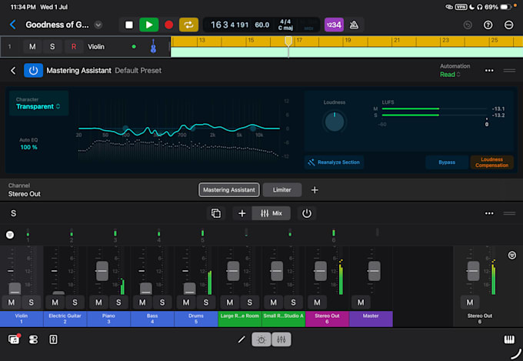
Task: Select the Drums channel label
Action: point(196,319)
